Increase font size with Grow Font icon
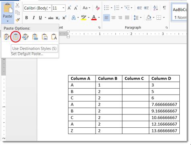The width and height of the screenshot is (191, 145). (69, 8)
